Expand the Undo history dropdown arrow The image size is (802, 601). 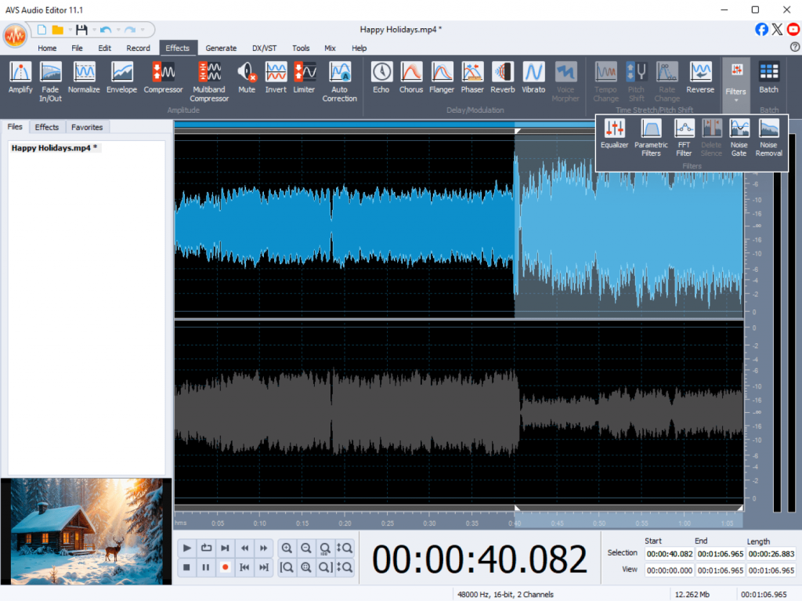pos(117,30)
